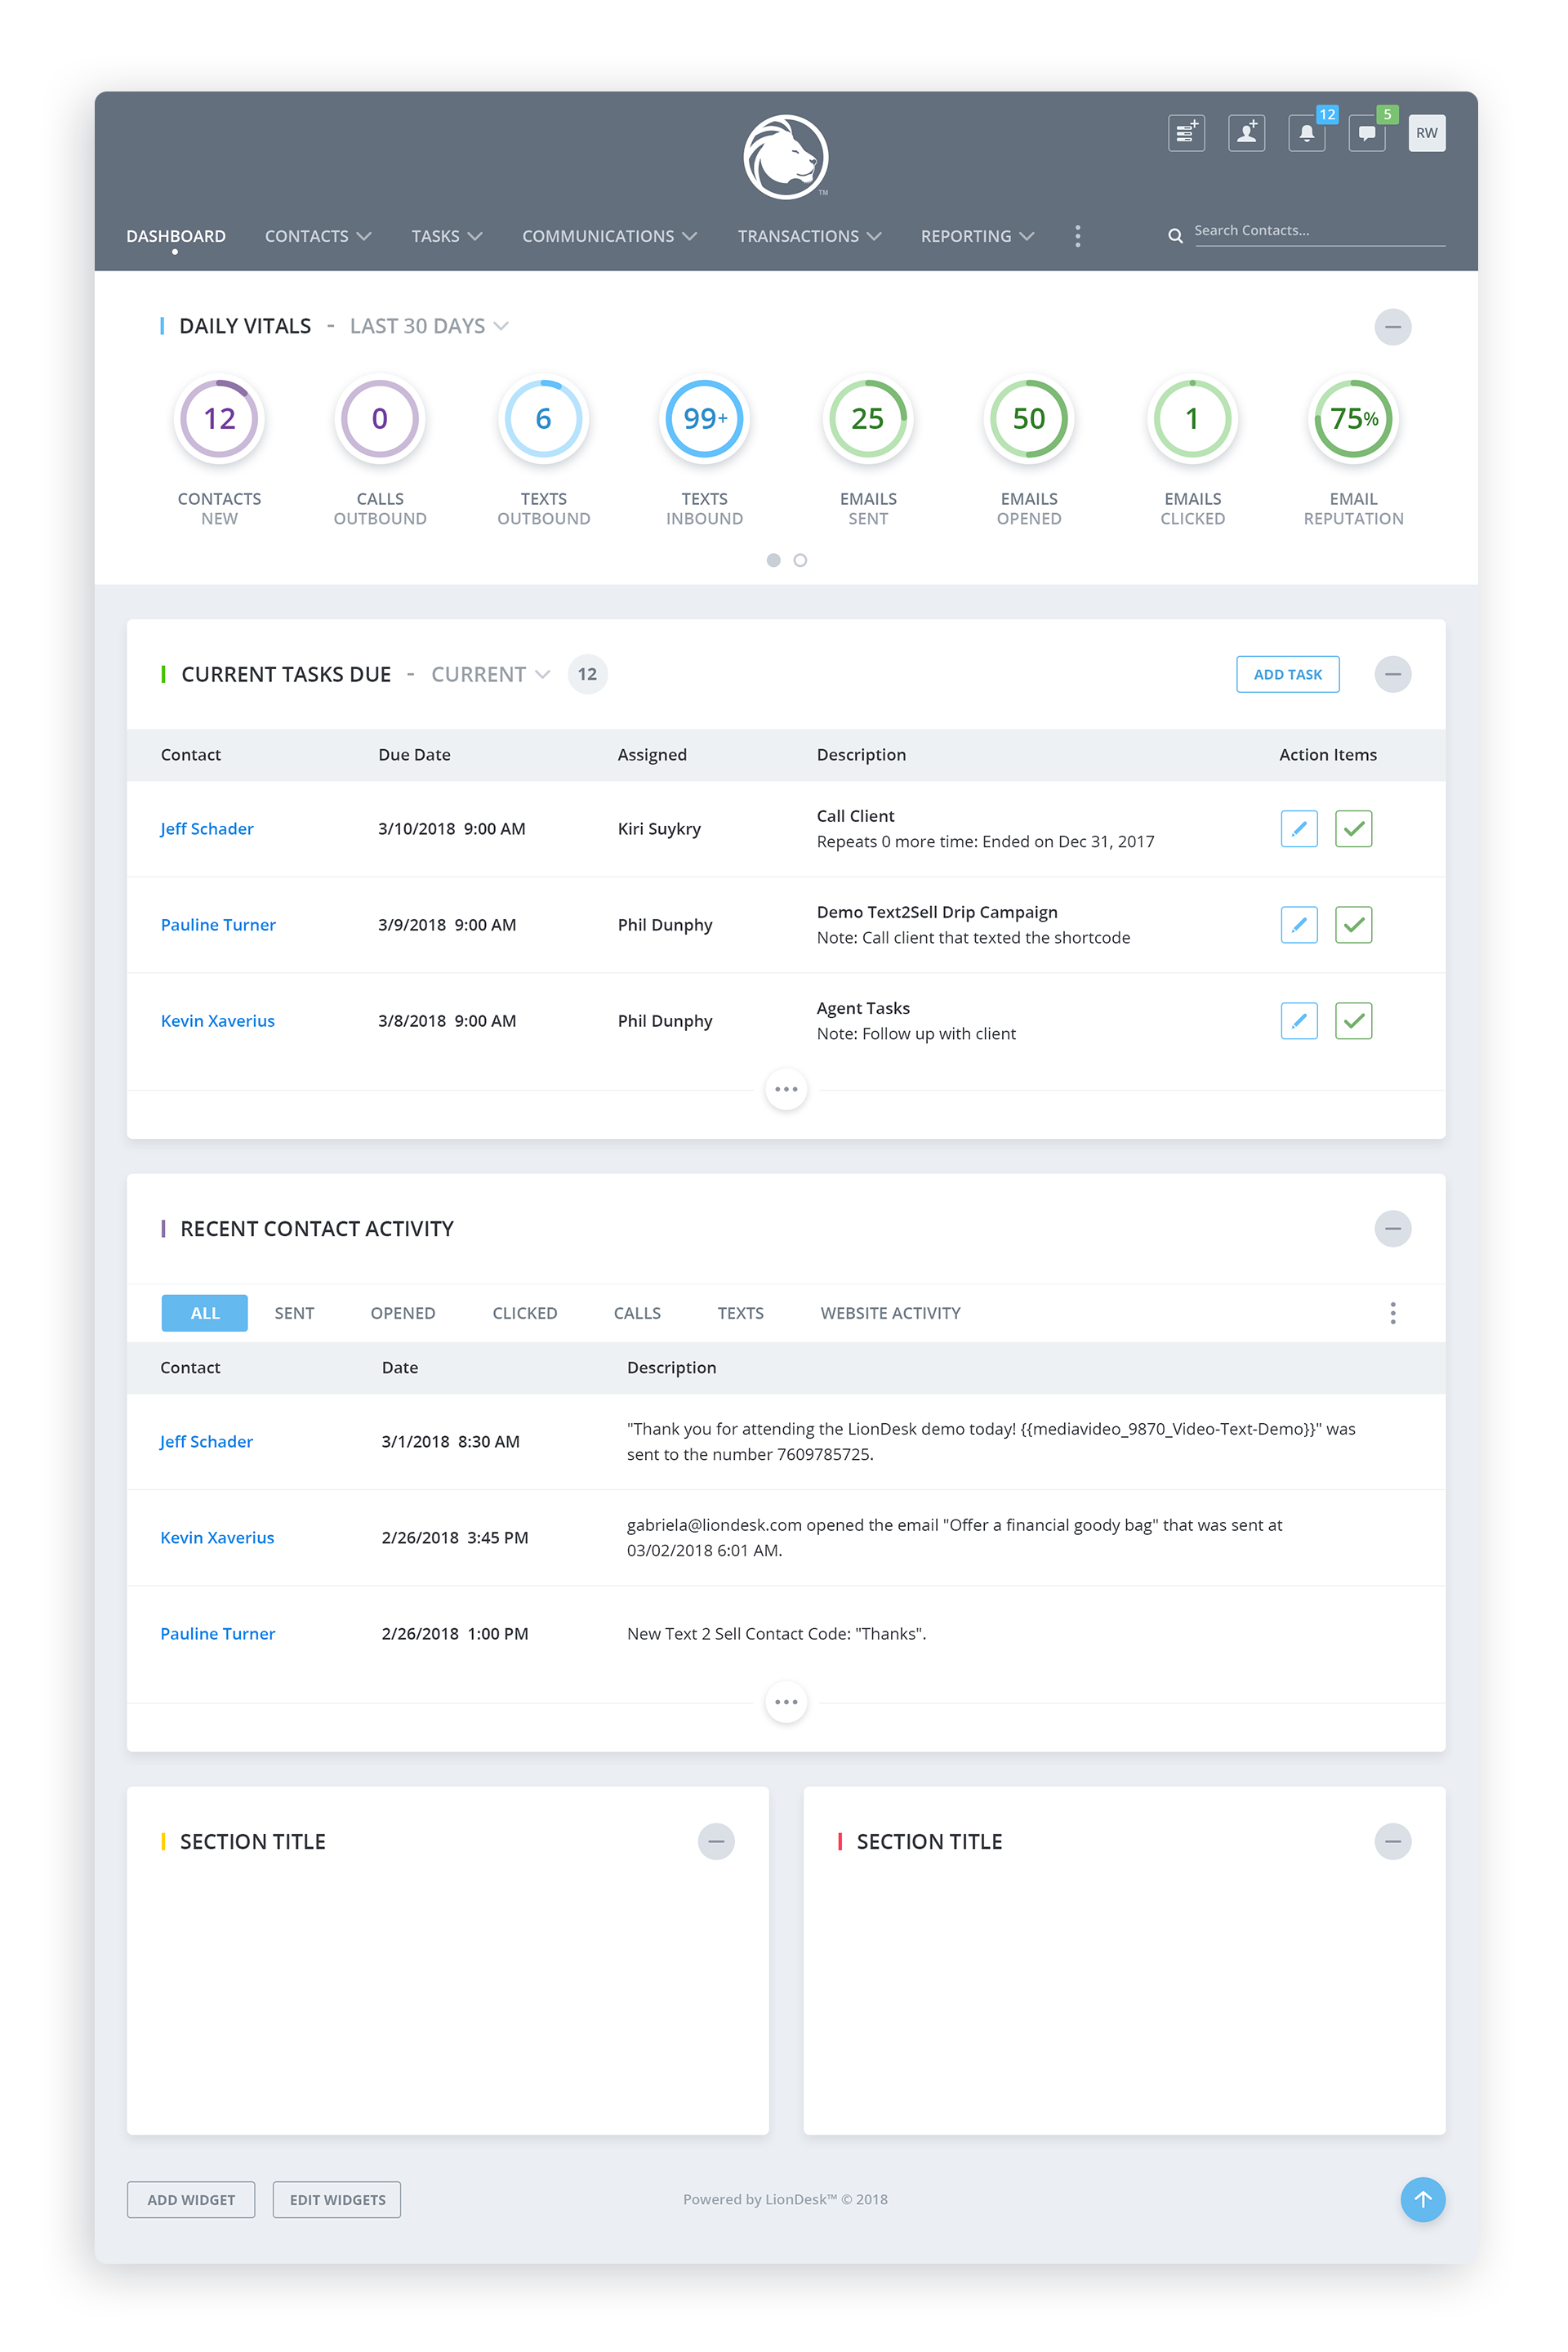This screenshot has width=1568, height=2352.
Task: Click the Add Task button
Action: pyautogui.click(x=1288, y=674)
